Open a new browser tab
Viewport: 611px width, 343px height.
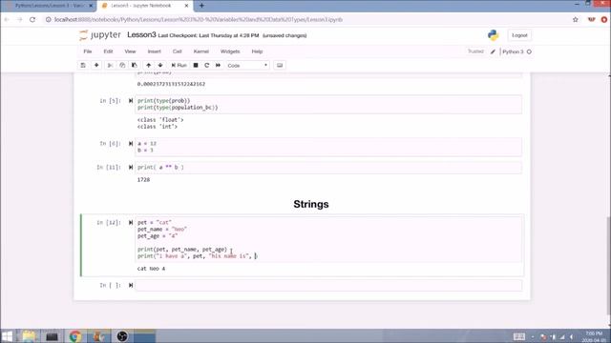click(x=201, y=6)
